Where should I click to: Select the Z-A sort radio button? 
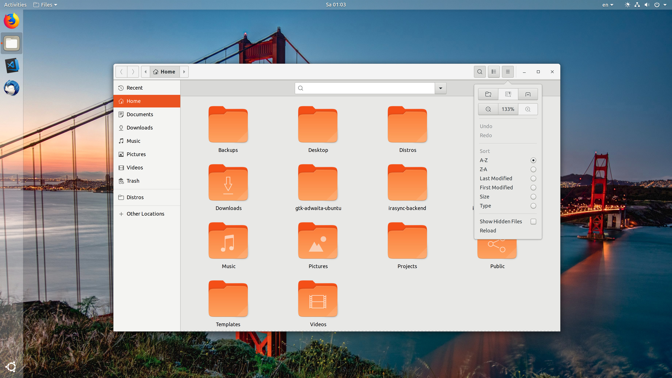tap(533, 170)
